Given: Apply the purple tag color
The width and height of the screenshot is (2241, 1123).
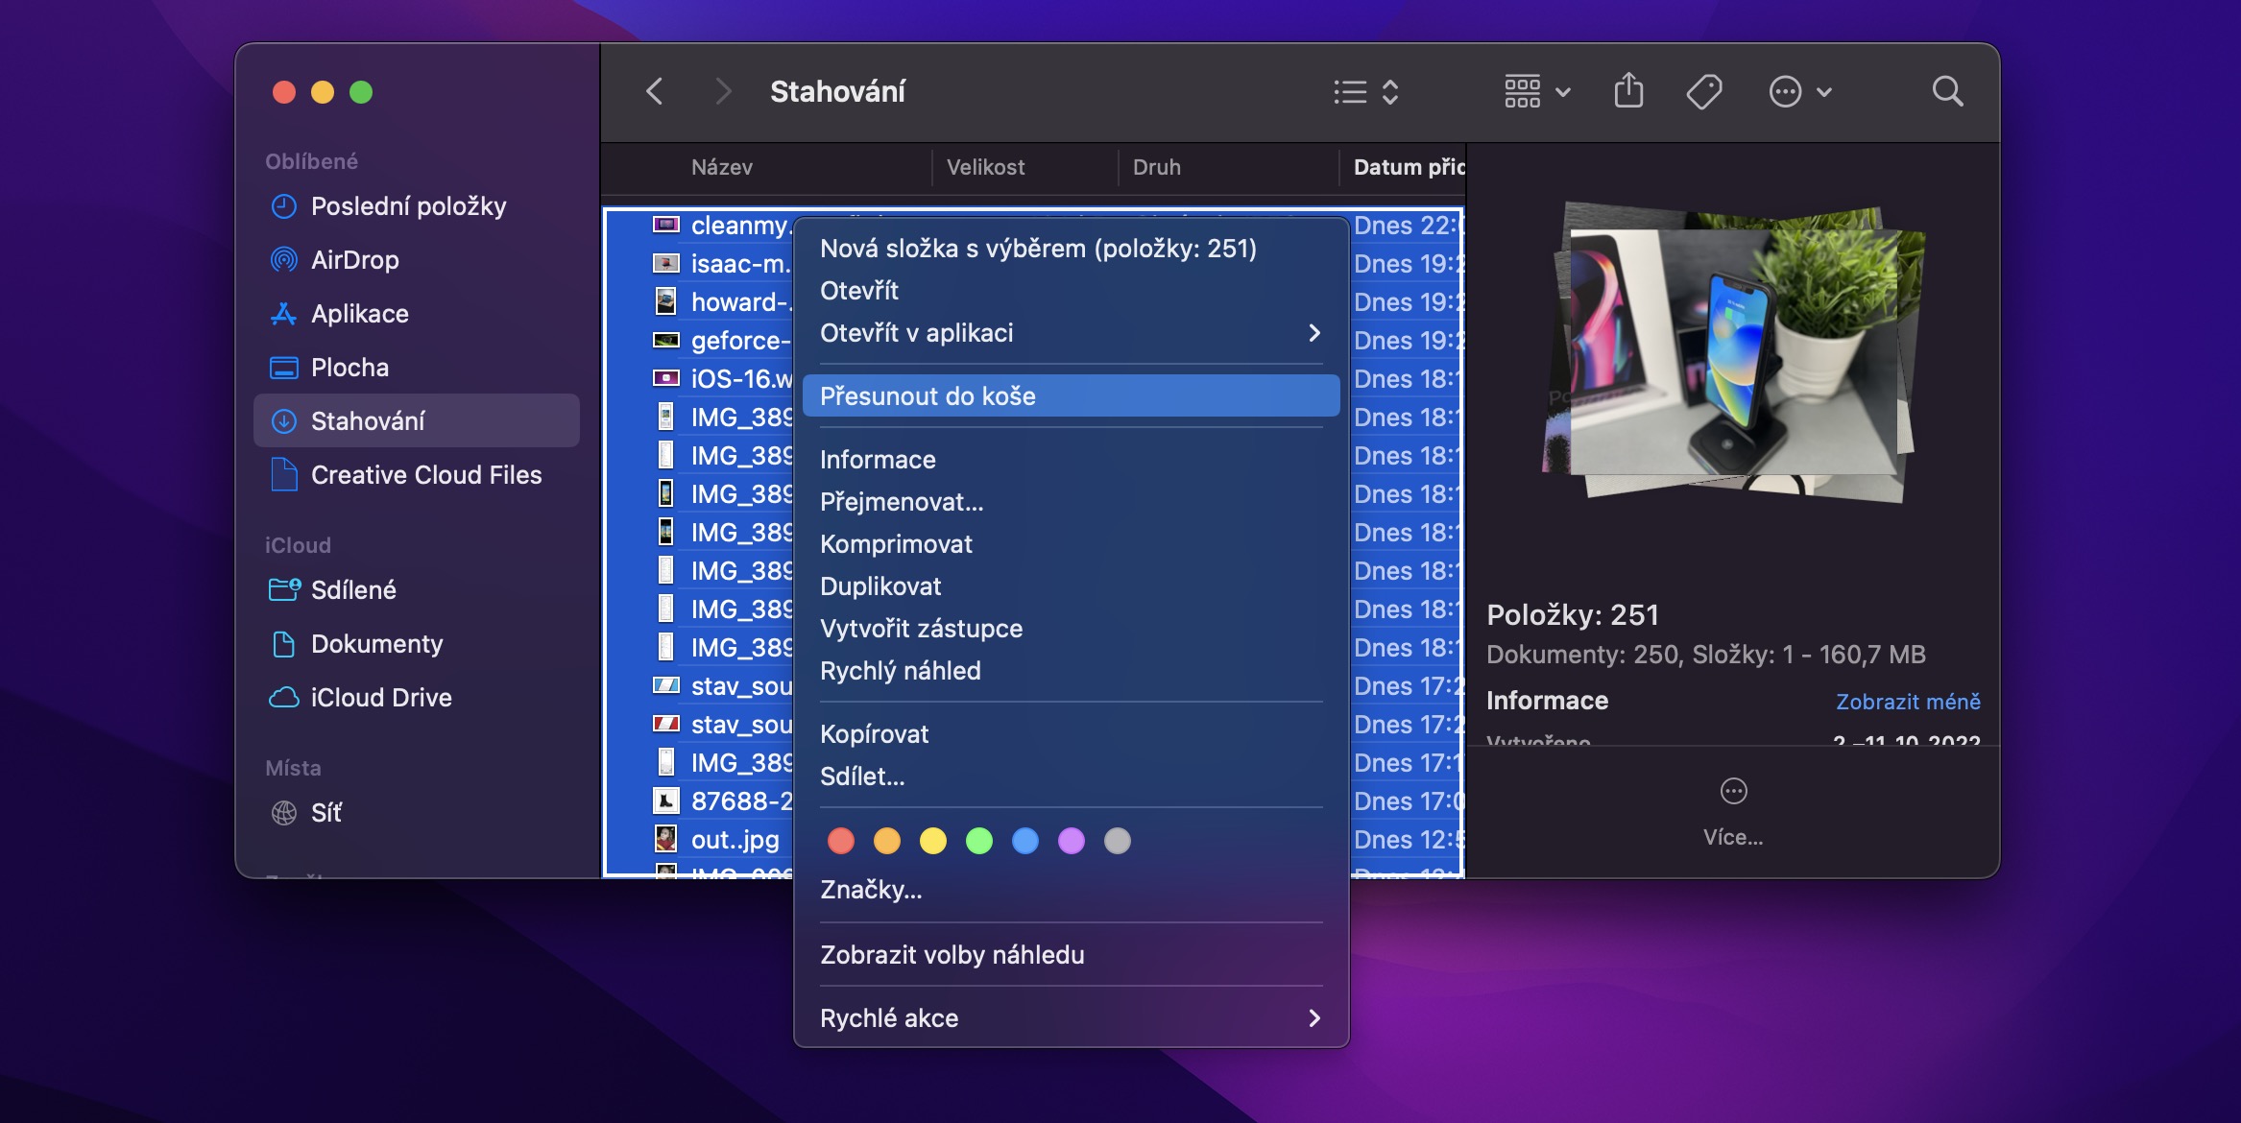Looking at the screenshot, I should [1072, 842].
